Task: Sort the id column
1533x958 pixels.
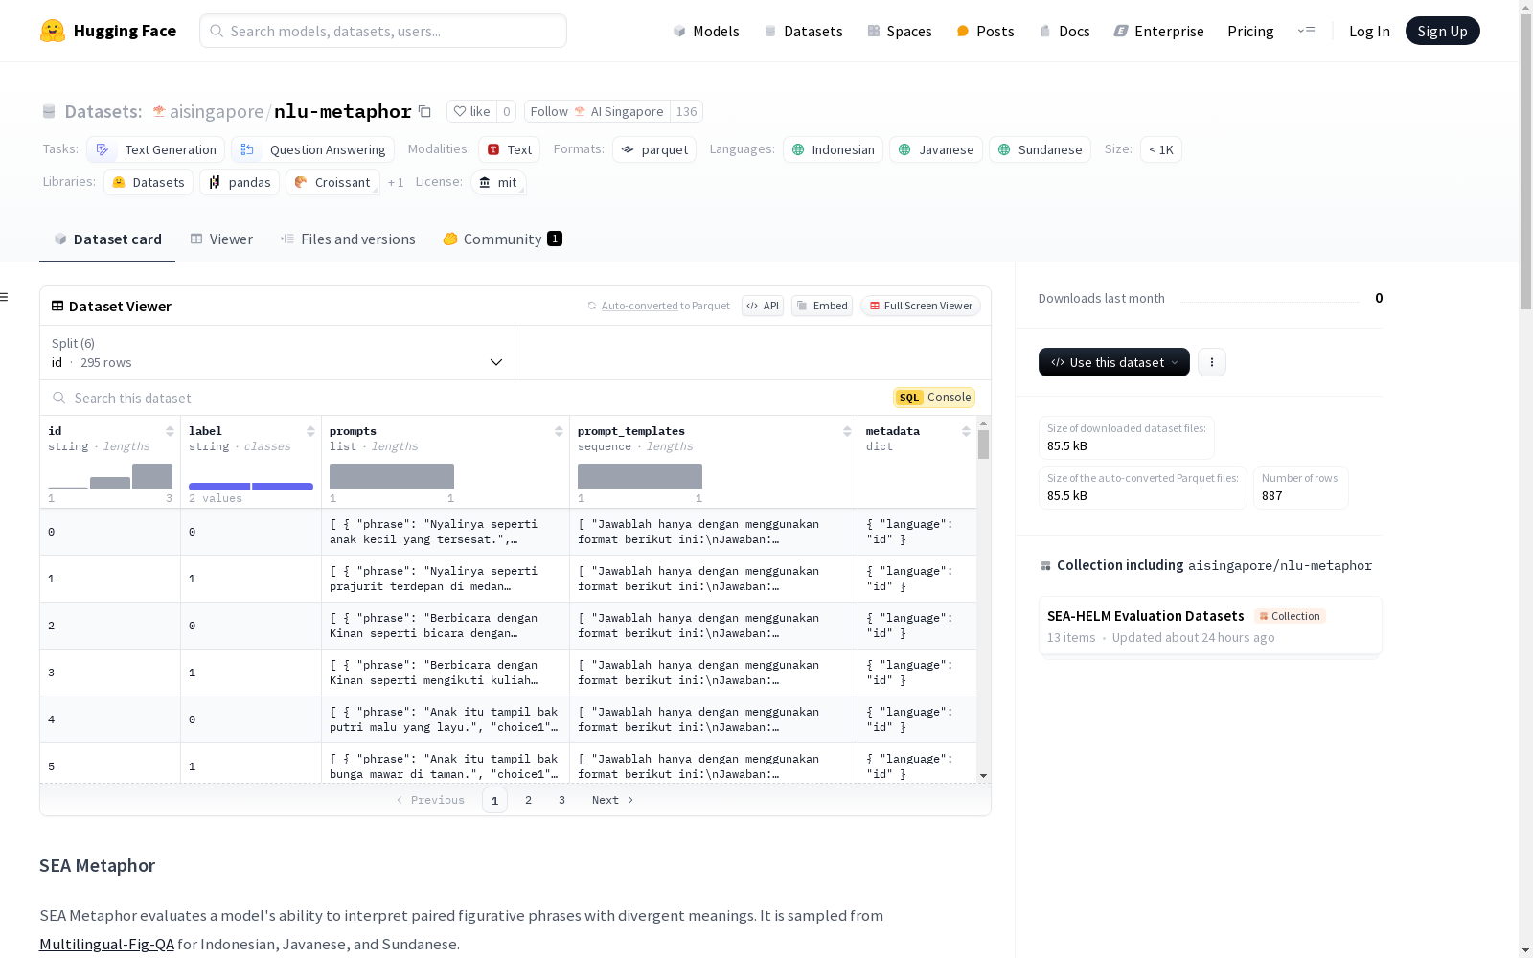Action: point(170,431)
